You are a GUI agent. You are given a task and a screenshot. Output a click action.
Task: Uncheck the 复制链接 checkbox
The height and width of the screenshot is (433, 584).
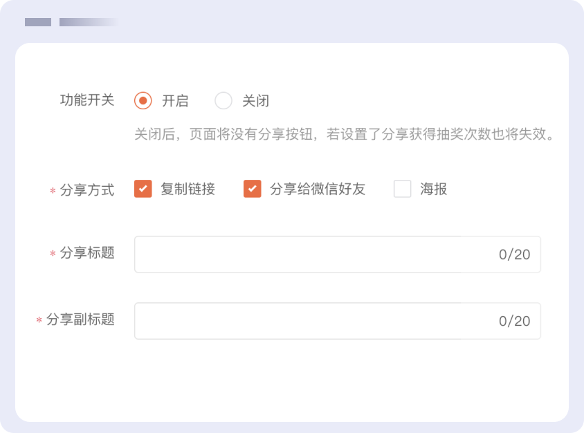(143, 189)
